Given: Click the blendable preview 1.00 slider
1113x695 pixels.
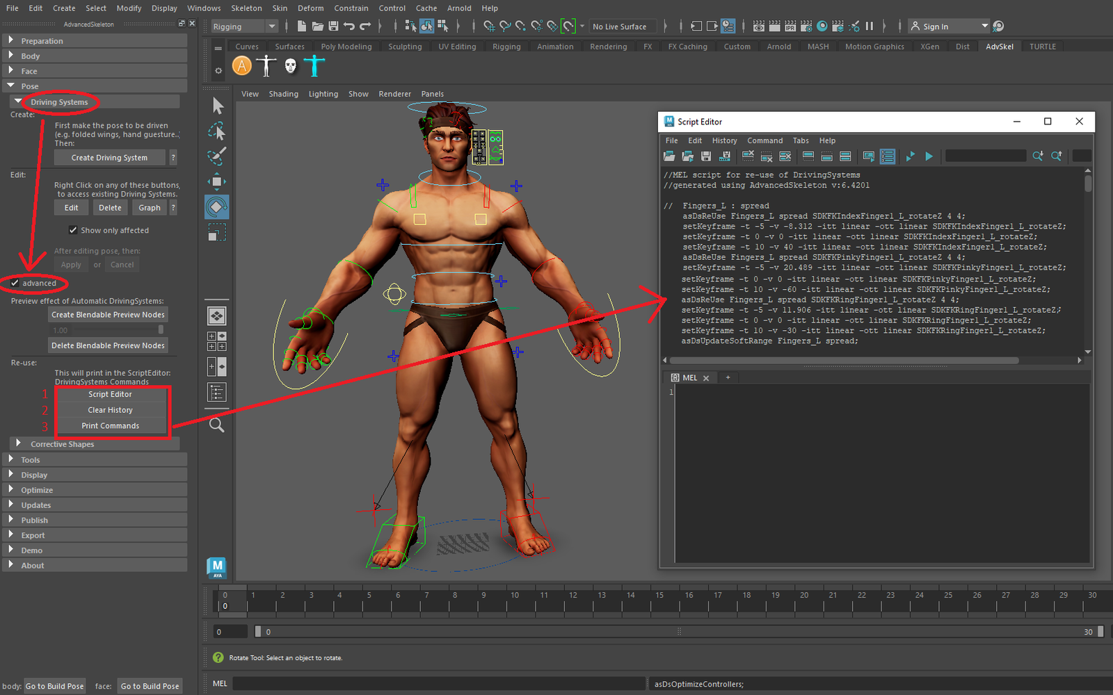Looking at the screenshot, I should click(109, 330).
